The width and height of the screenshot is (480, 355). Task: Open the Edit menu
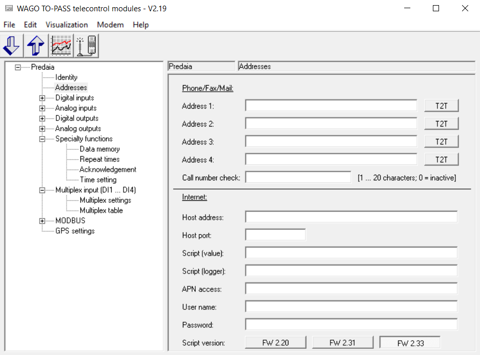[30, 25]
